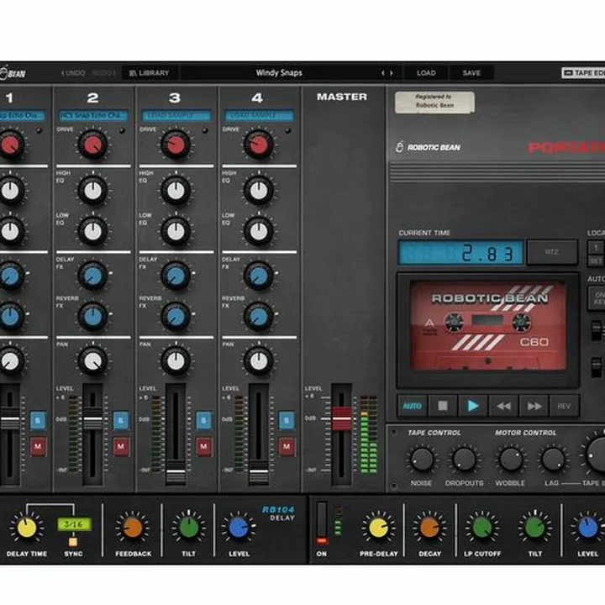Click channel 2 red Drive knob

pos(92,145)
